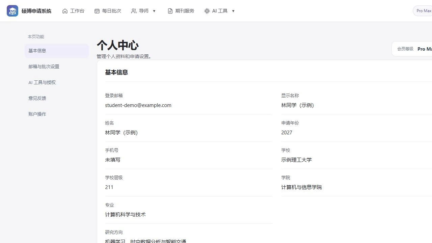Image resolution: width=432 pixels, height=243 pixels.
Task: Click the 会员等级 Pro Max card
Action: click(412, 49)
